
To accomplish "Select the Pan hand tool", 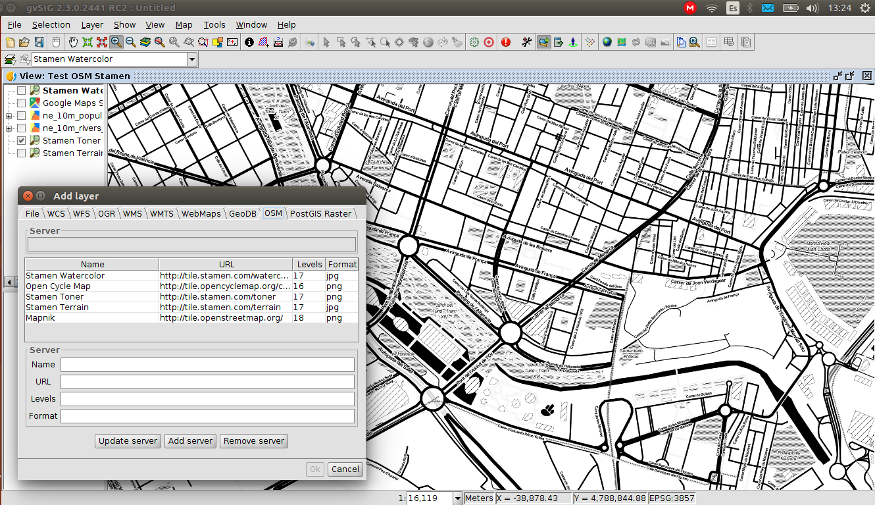I will point(73,42).
